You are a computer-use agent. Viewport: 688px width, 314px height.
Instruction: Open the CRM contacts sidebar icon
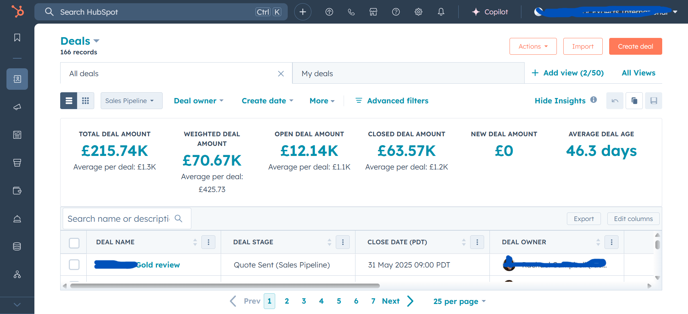pyautogui.click(x=17, y=79)
